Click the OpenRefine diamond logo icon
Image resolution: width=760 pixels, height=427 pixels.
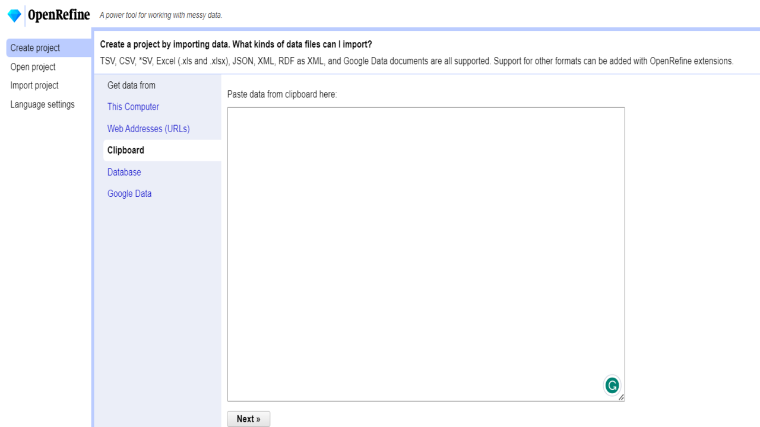tap(14, 15)
